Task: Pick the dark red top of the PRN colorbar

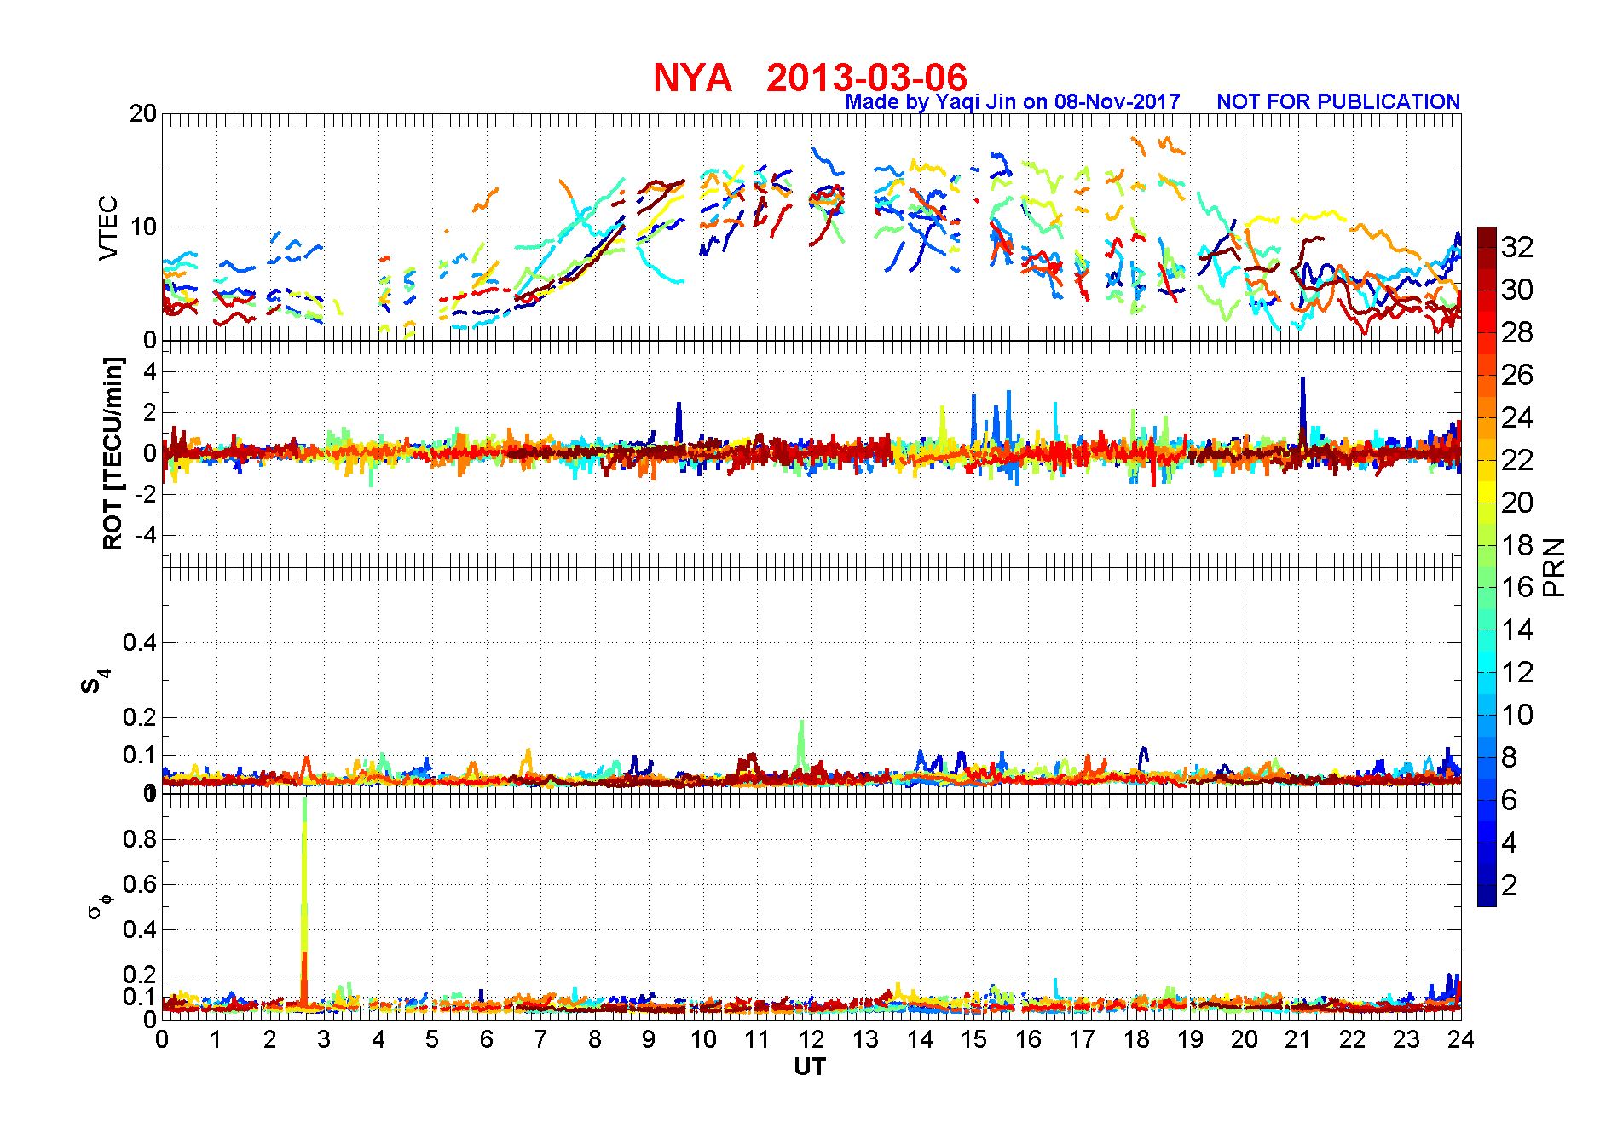Action: (1487, 237)
